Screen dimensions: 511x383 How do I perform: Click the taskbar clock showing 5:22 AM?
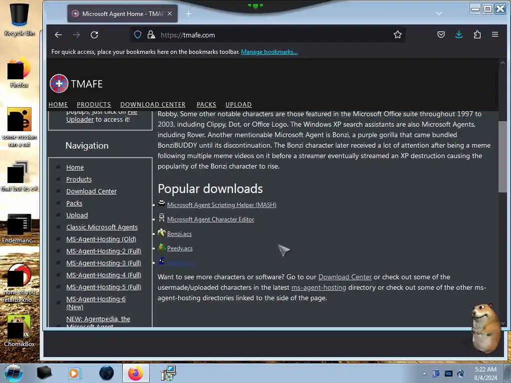pyautogui.click(x=486, y=373)
